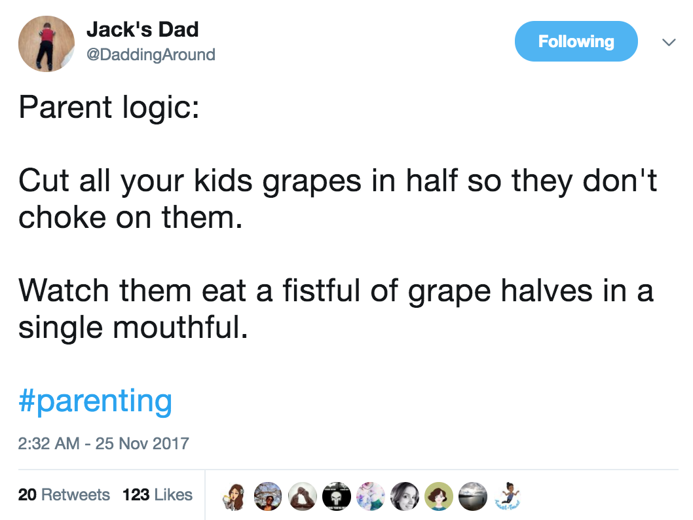Click the cloudy lake landscape avatar
The width and height of the screenshot is (693, 520).
[x=473, y=496]
